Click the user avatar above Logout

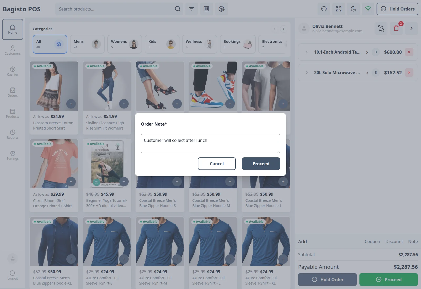[13, 259]
